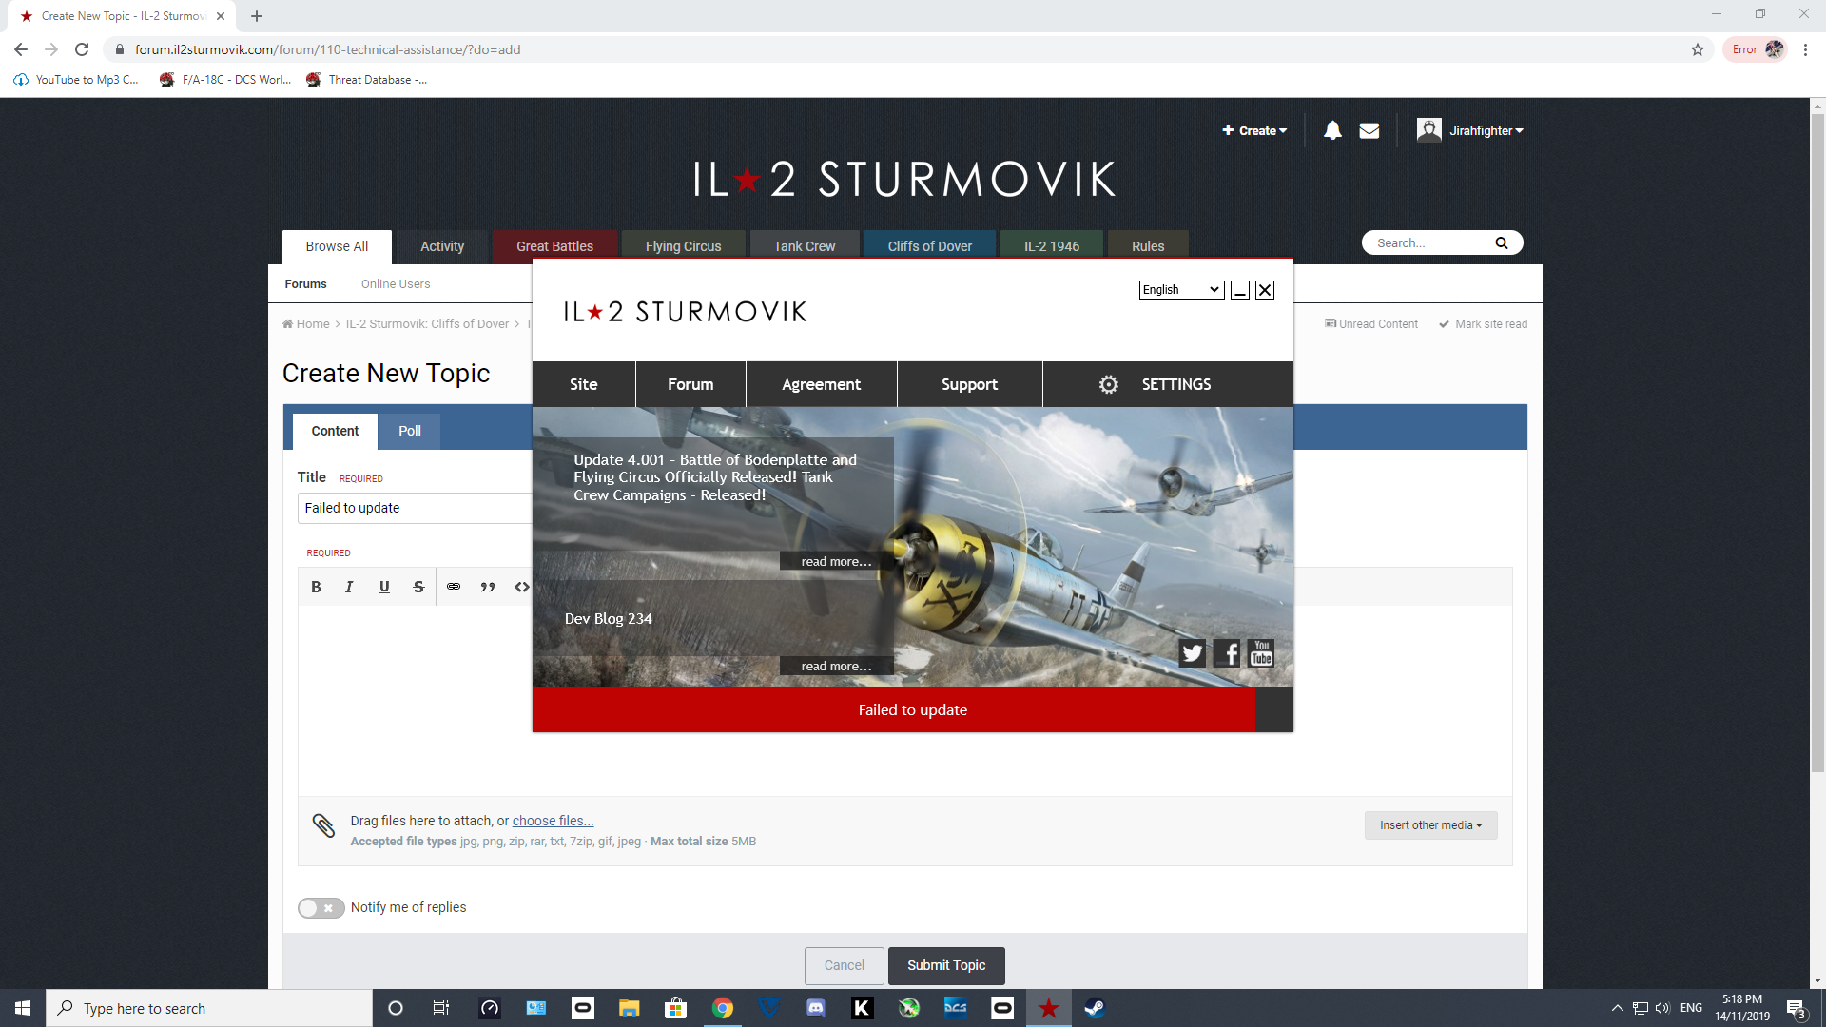Open the Tank Crew tab
1826x1027 pixels.
[804, 246]
